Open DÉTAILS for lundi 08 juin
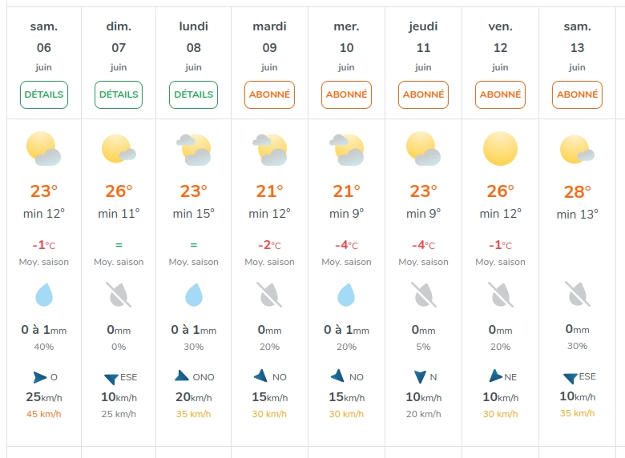 point(193,94)
